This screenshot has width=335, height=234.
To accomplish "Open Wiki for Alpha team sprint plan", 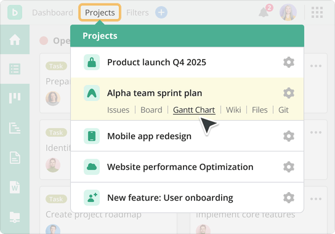I will [233, 110].
